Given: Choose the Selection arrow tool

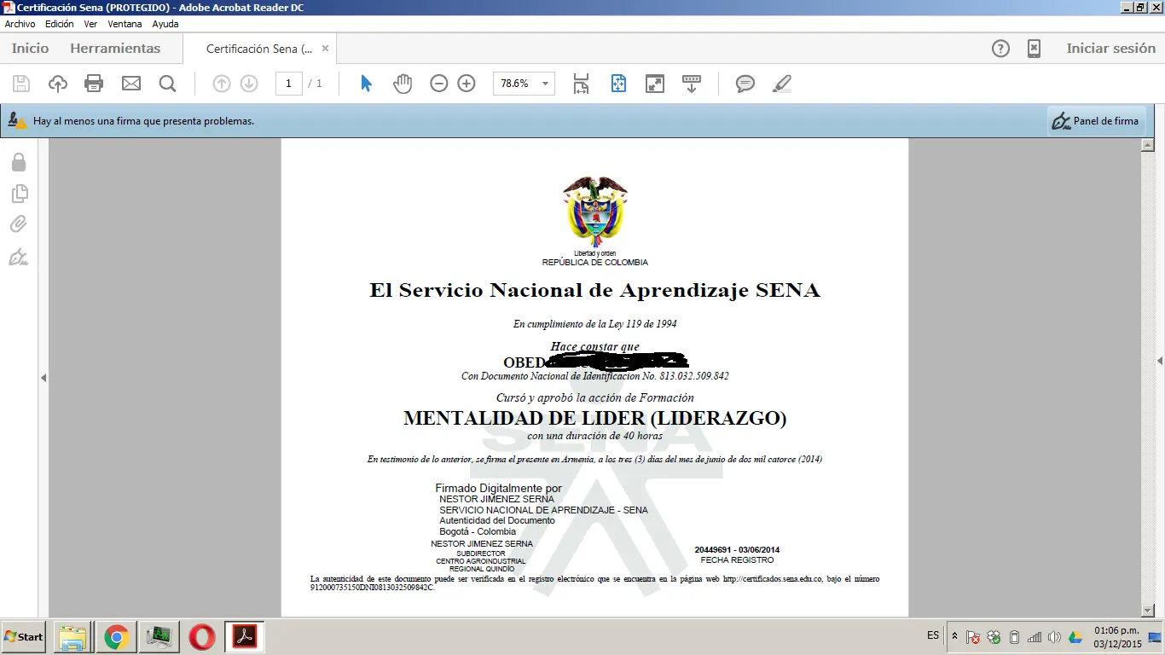Looking at the screenshot, I should tap(366, 84).
